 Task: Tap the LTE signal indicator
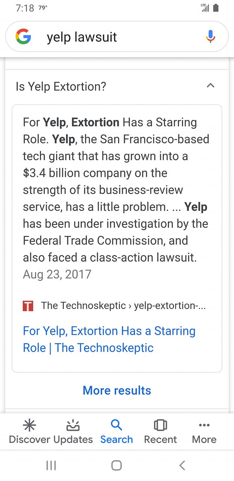[x=205, y=7]
